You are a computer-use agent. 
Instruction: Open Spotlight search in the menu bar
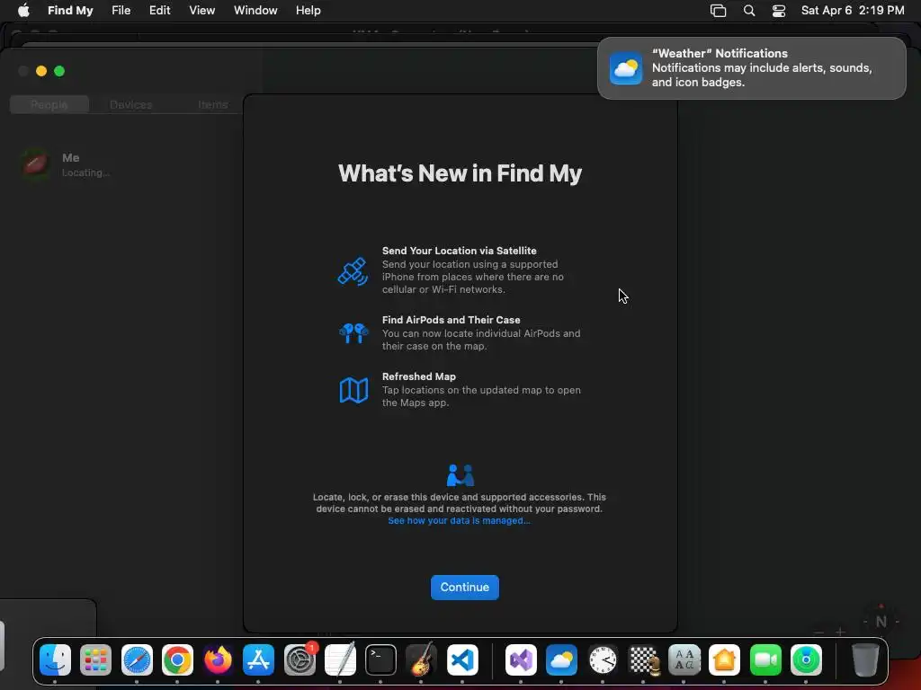pos(749,11)
